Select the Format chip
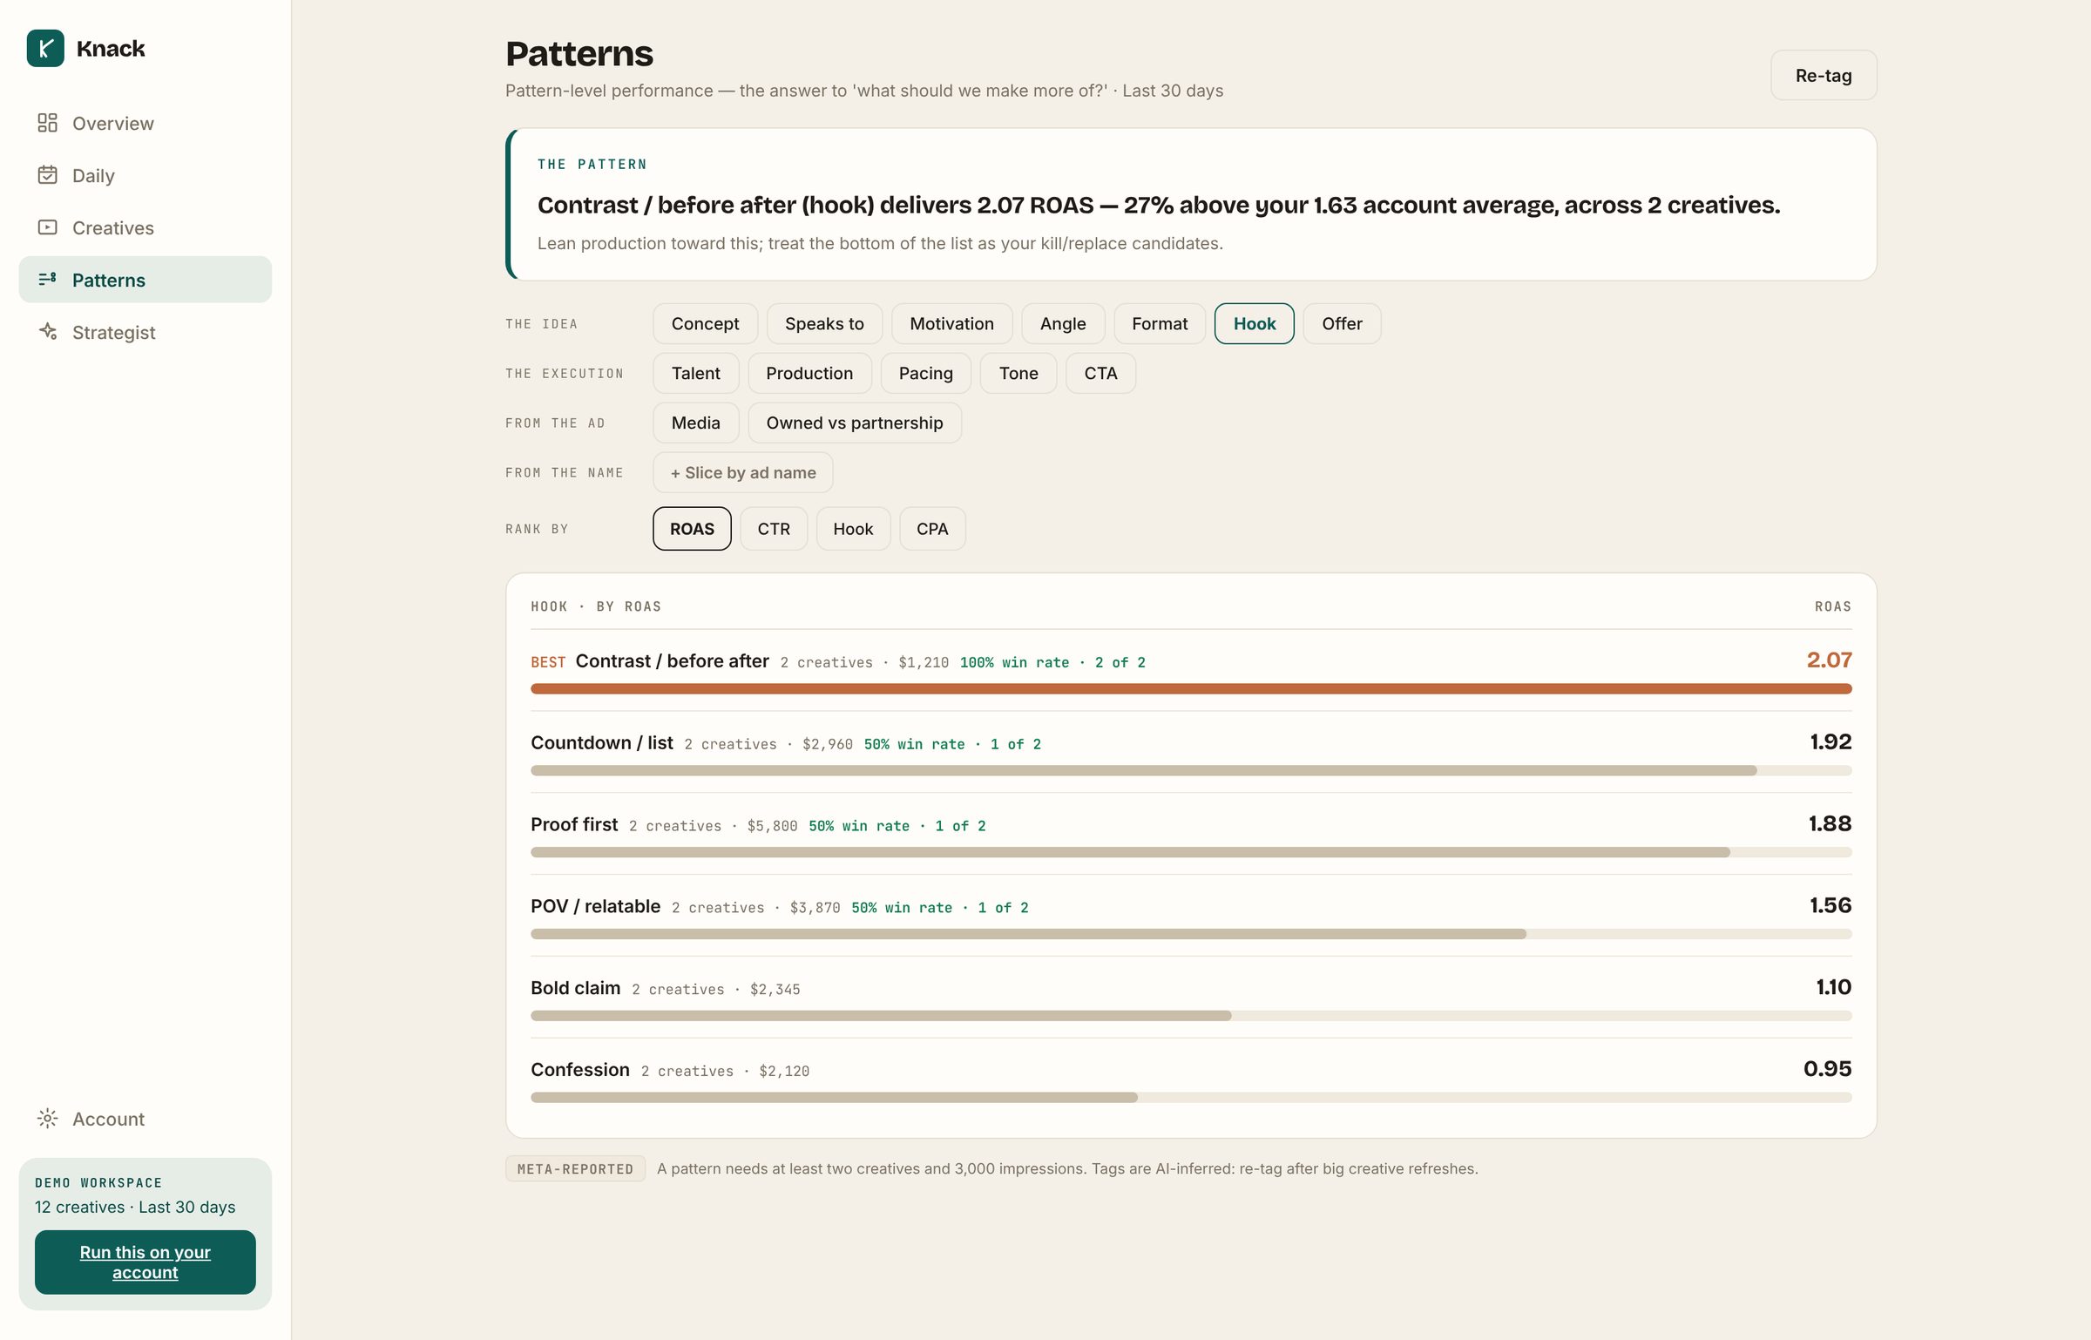 [1160, 323]
